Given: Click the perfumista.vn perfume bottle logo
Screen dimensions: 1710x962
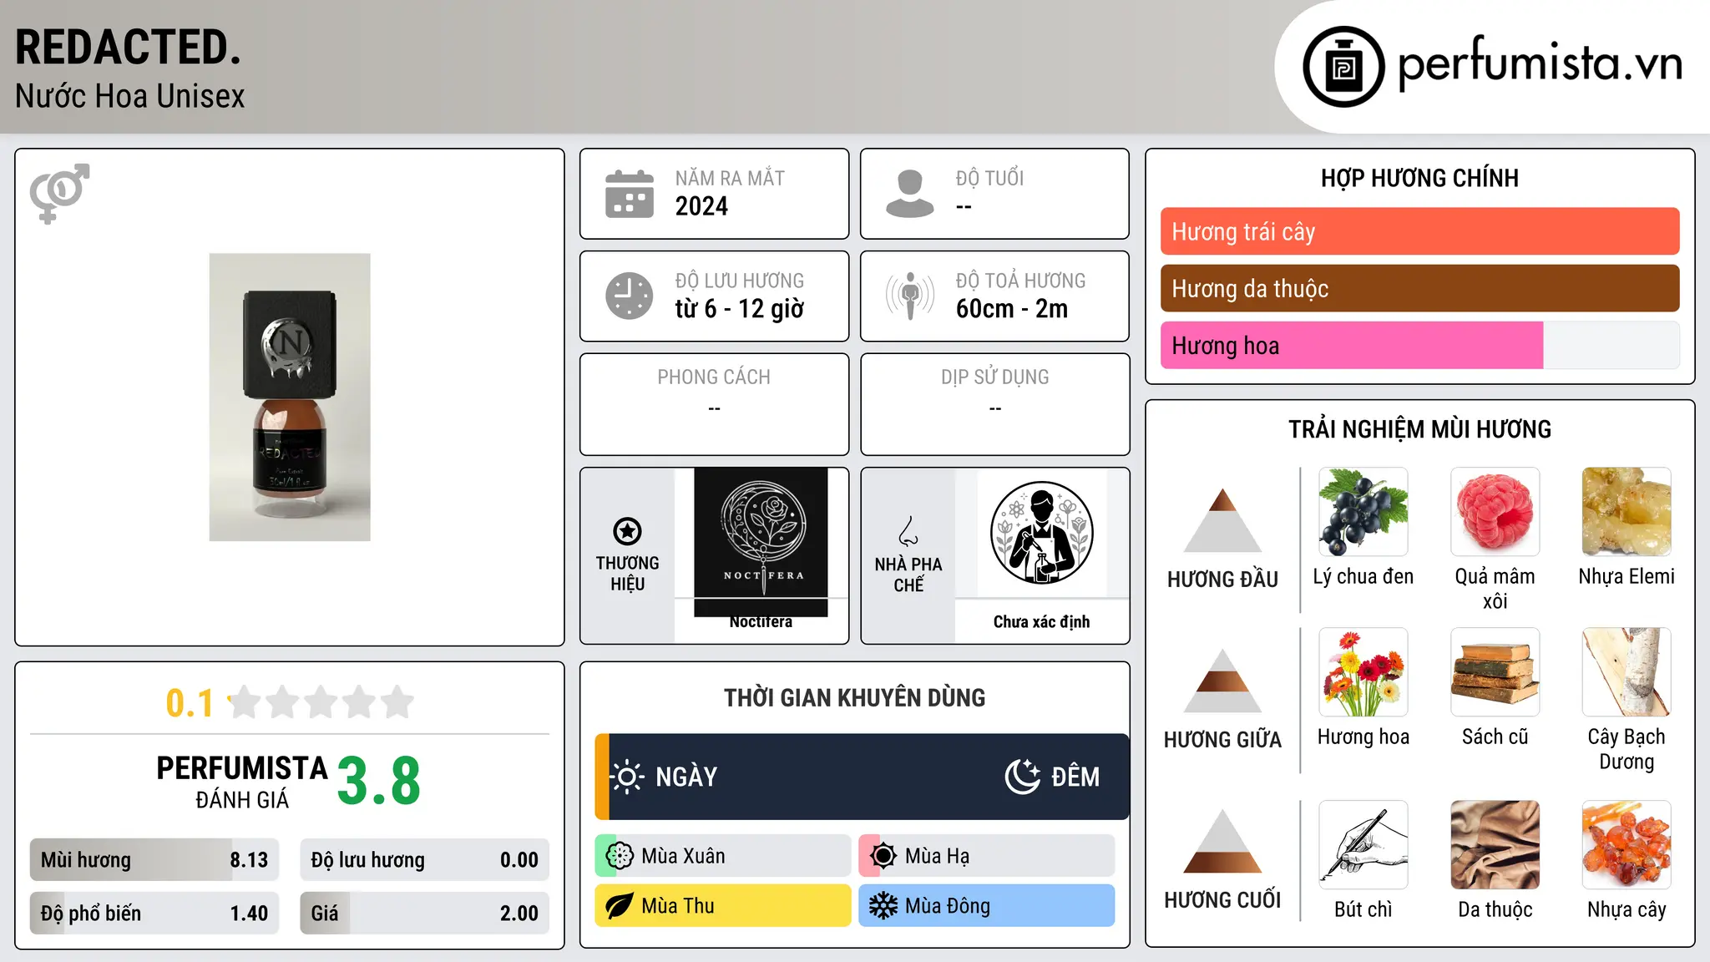Looking at the screenshot, I should pyautogui.click(x=1343, y=67).
